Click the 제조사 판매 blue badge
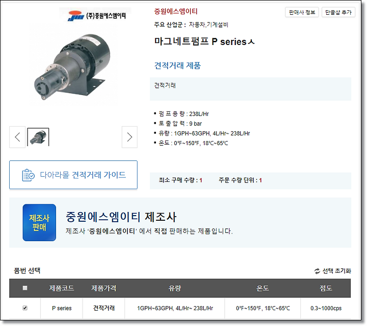Screen dimensions: 367x326 tap(39, 222)
